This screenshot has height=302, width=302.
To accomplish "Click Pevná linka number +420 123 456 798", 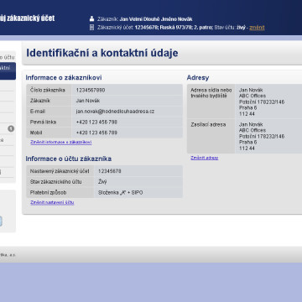I will pyautogui.click(x=96, y=122).
